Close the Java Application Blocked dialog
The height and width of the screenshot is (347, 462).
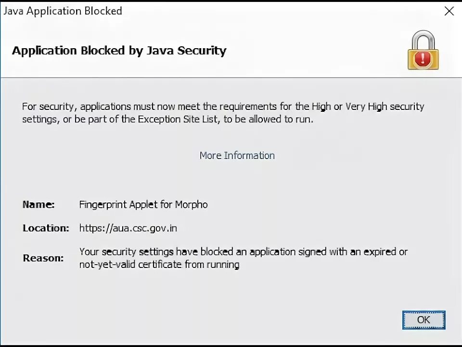click(x=449, y=11)
